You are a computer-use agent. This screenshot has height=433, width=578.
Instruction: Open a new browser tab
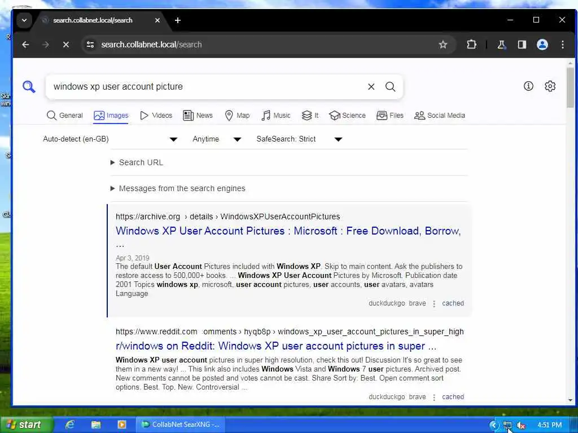(178, 20)
